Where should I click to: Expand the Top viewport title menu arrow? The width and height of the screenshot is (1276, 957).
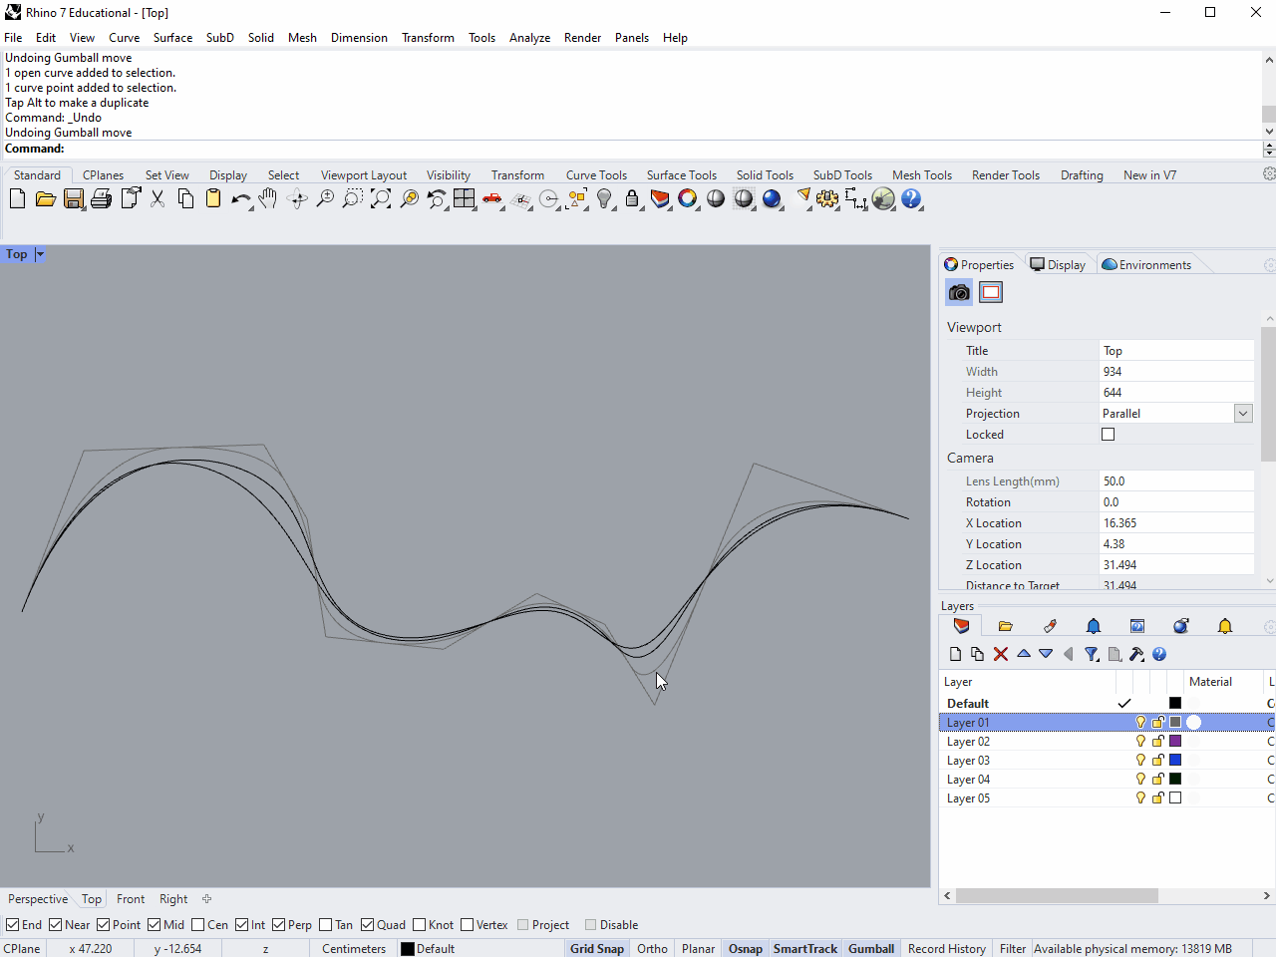[40, 254]
